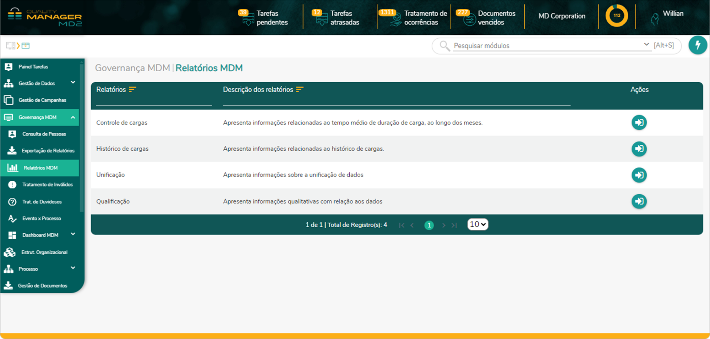Expand the Dashboard MDM submenu
This screenshot has width=710, height=339.
73,234
